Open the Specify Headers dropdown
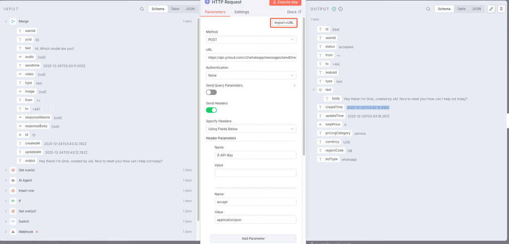Image resolution: width=509 pixels, height=244 pixels. 251,129
